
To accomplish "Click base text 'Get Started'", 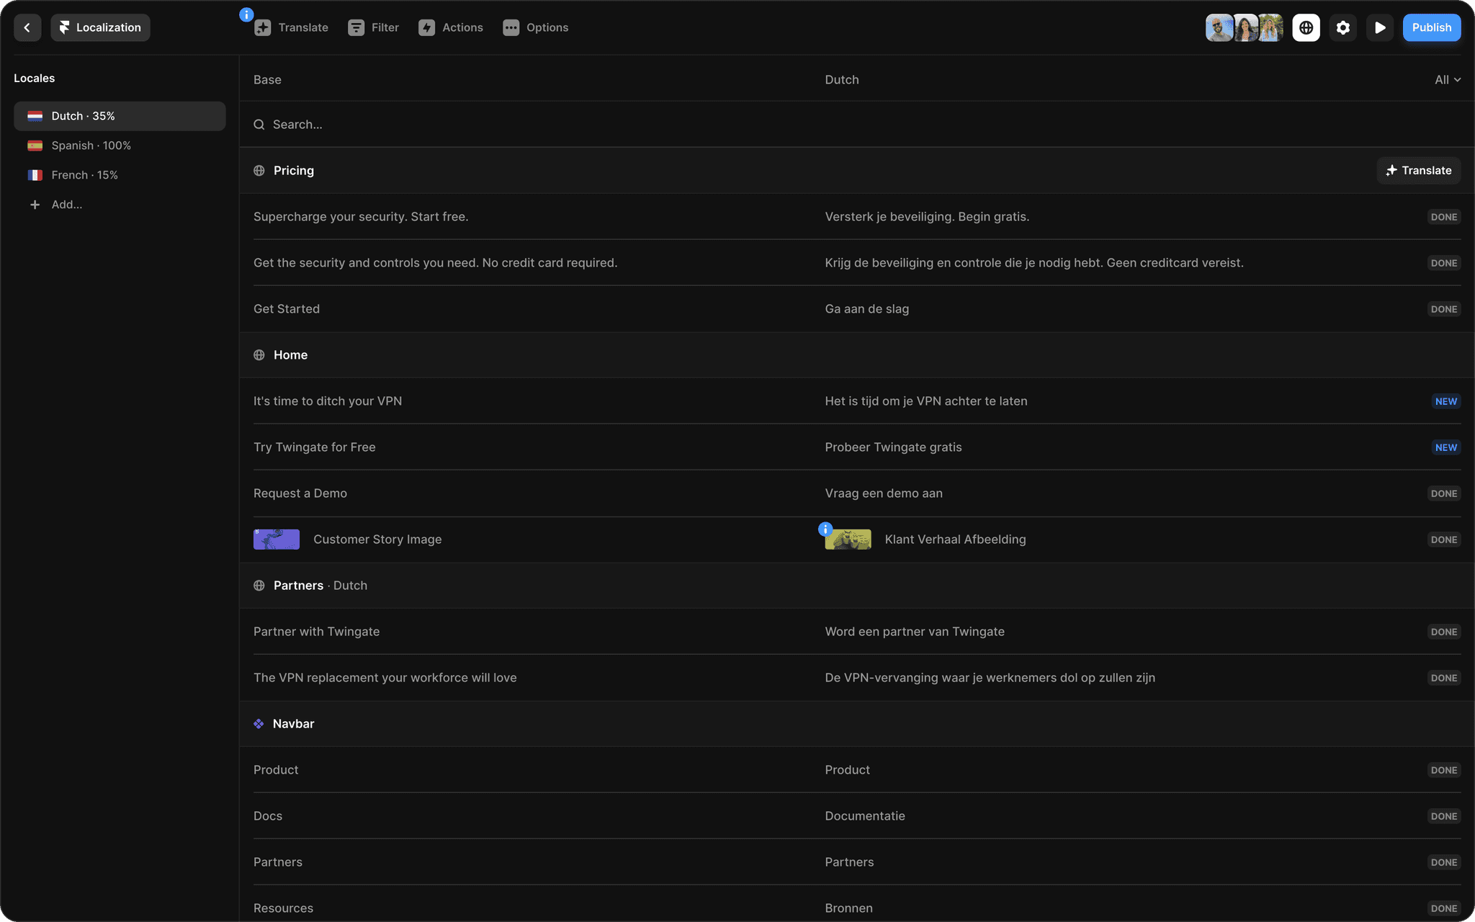I will [x=287, y=309].
